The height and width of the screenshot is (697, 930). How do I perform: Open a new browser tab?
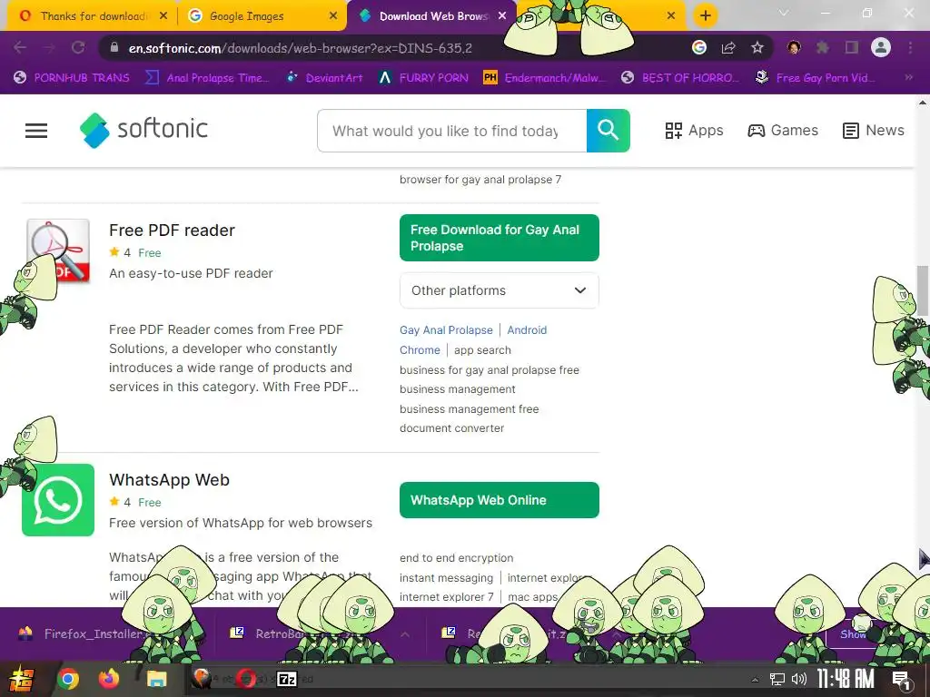tap(705, 16)
